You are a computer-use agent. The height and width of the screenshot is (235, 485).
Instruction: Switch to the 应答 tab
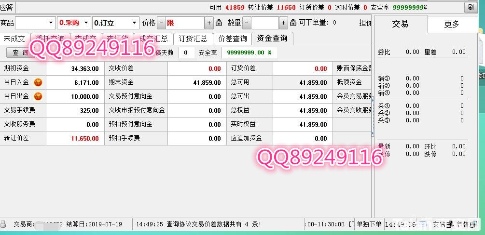7,7
